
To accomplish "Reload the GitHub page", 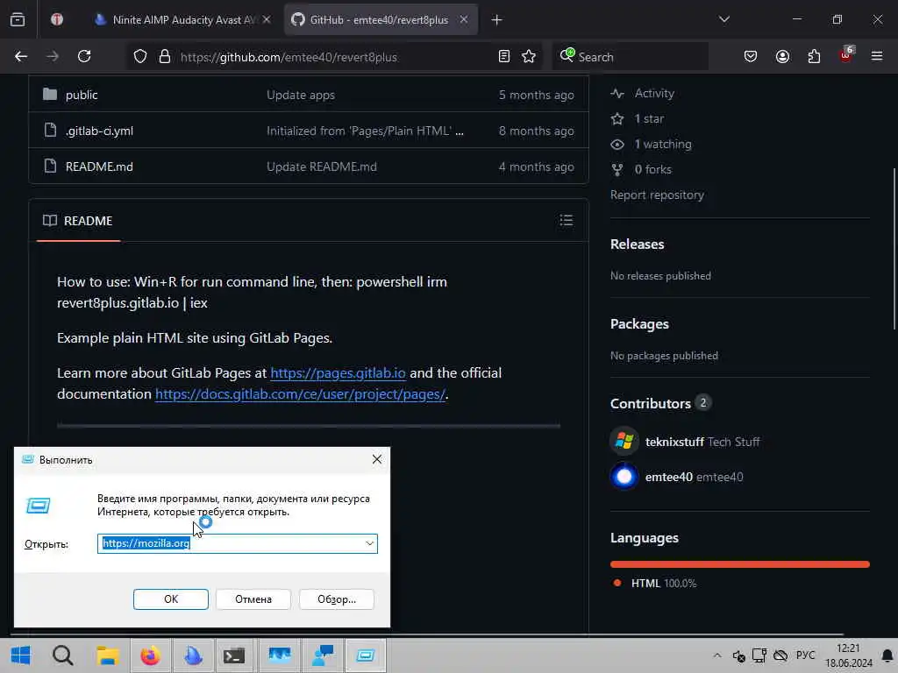I will tap(84, 56).
